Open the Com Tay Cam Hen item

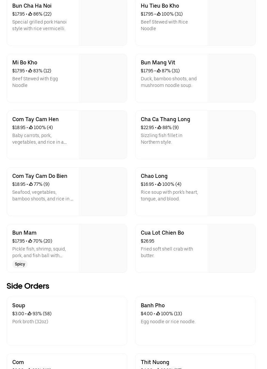pos(36,119)
